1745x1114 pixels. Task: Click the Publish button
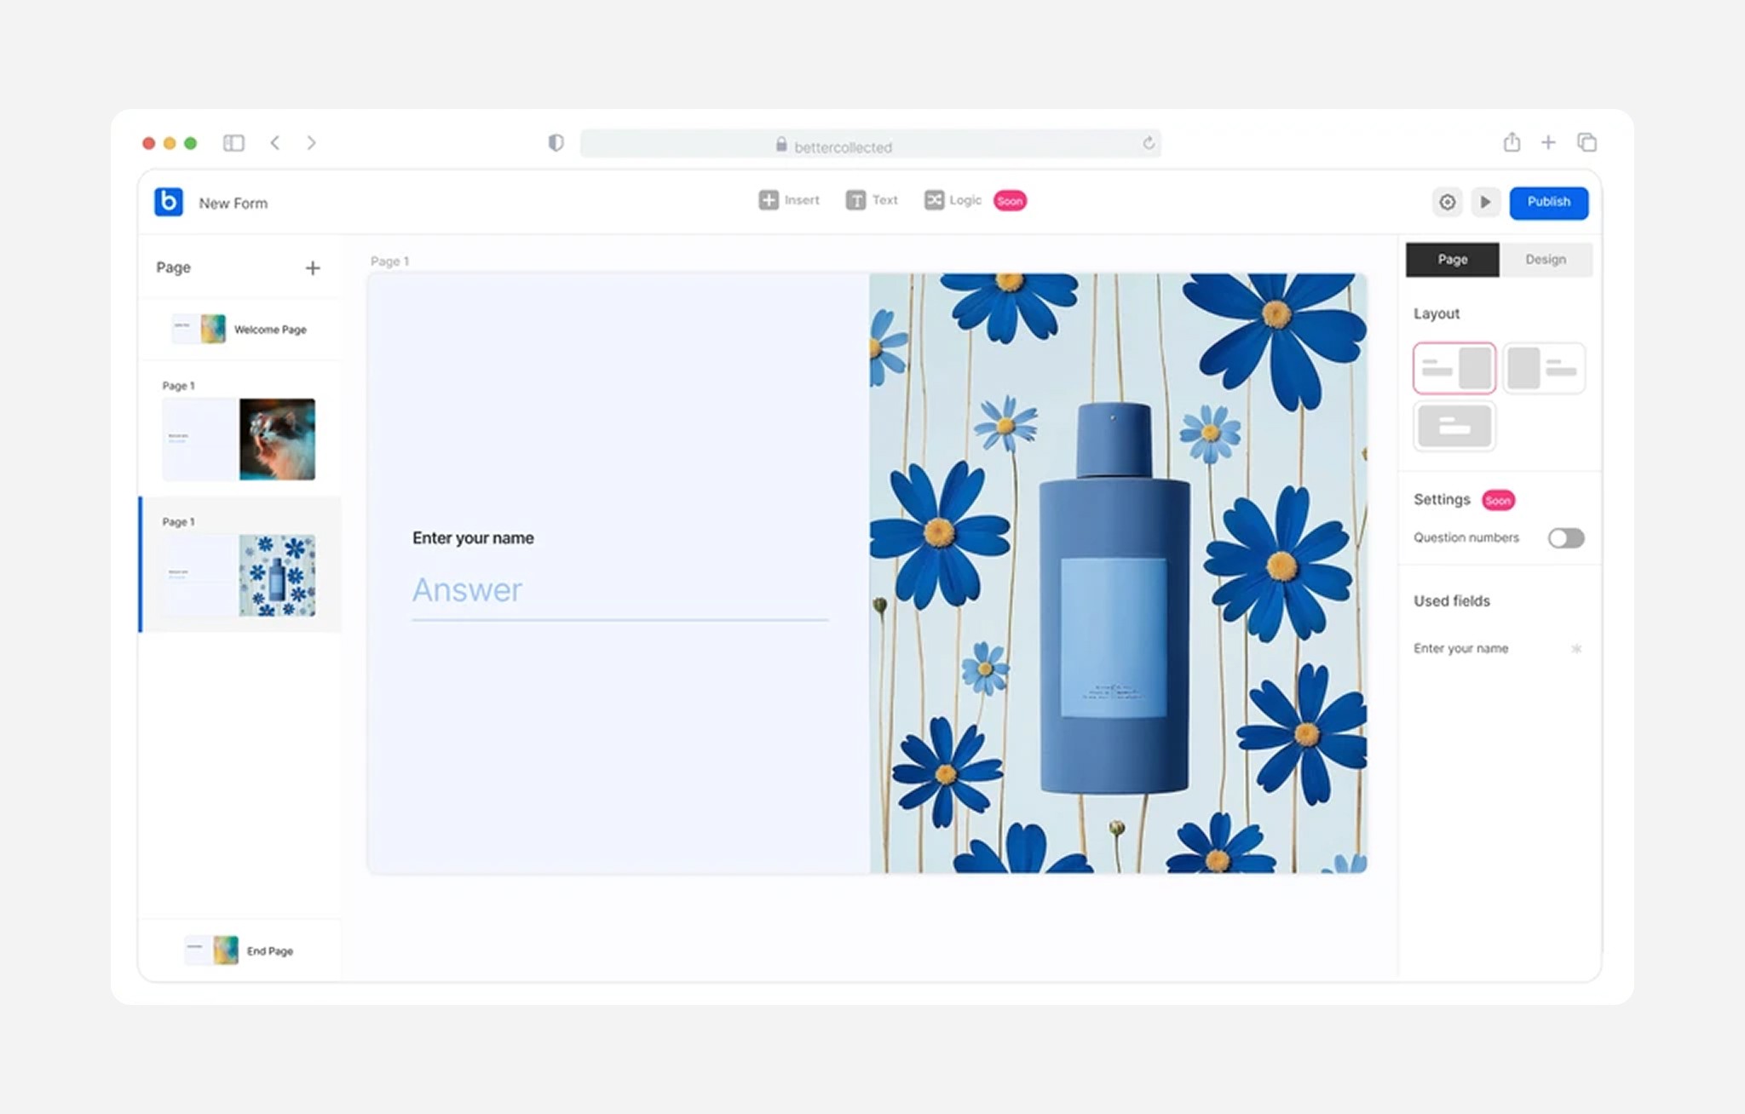[1548, 203]
